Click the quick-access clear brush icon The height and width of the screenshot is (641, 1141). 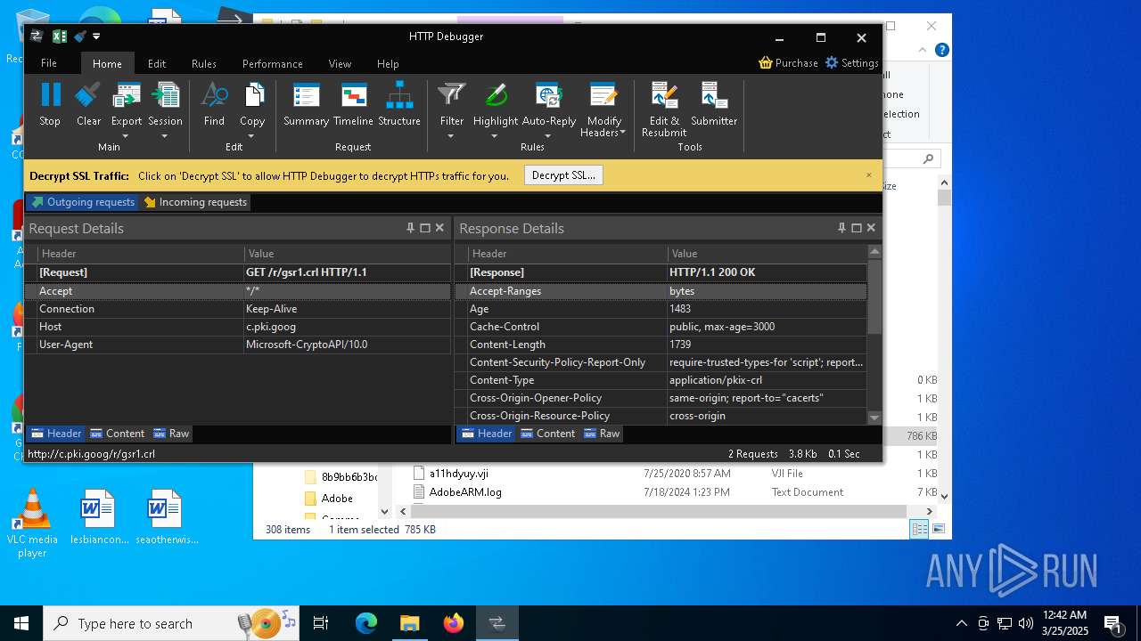tap(80, 37)
